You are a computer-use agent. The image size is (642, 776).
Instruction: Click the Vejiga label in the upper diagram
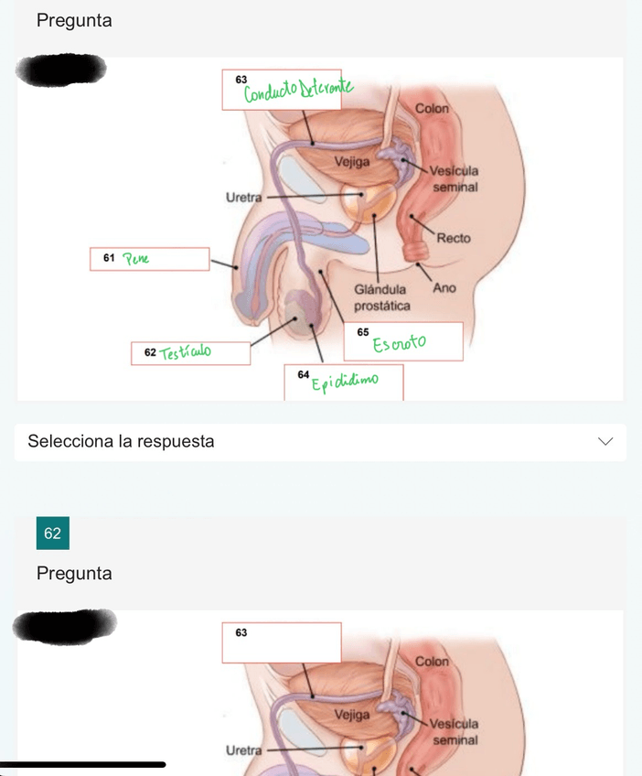(x=352, y=162)
